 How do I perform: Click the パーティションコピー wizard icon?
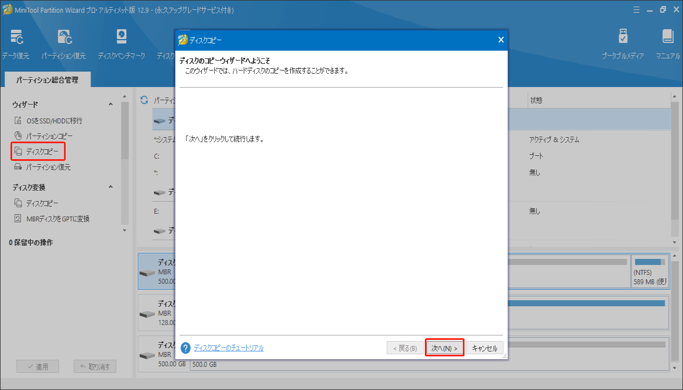coord(18,136)
